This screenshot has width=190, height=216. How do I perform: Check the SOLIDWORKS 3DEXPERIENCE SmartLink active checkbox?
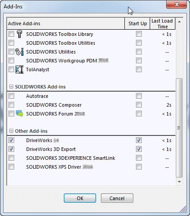(11, 158)
